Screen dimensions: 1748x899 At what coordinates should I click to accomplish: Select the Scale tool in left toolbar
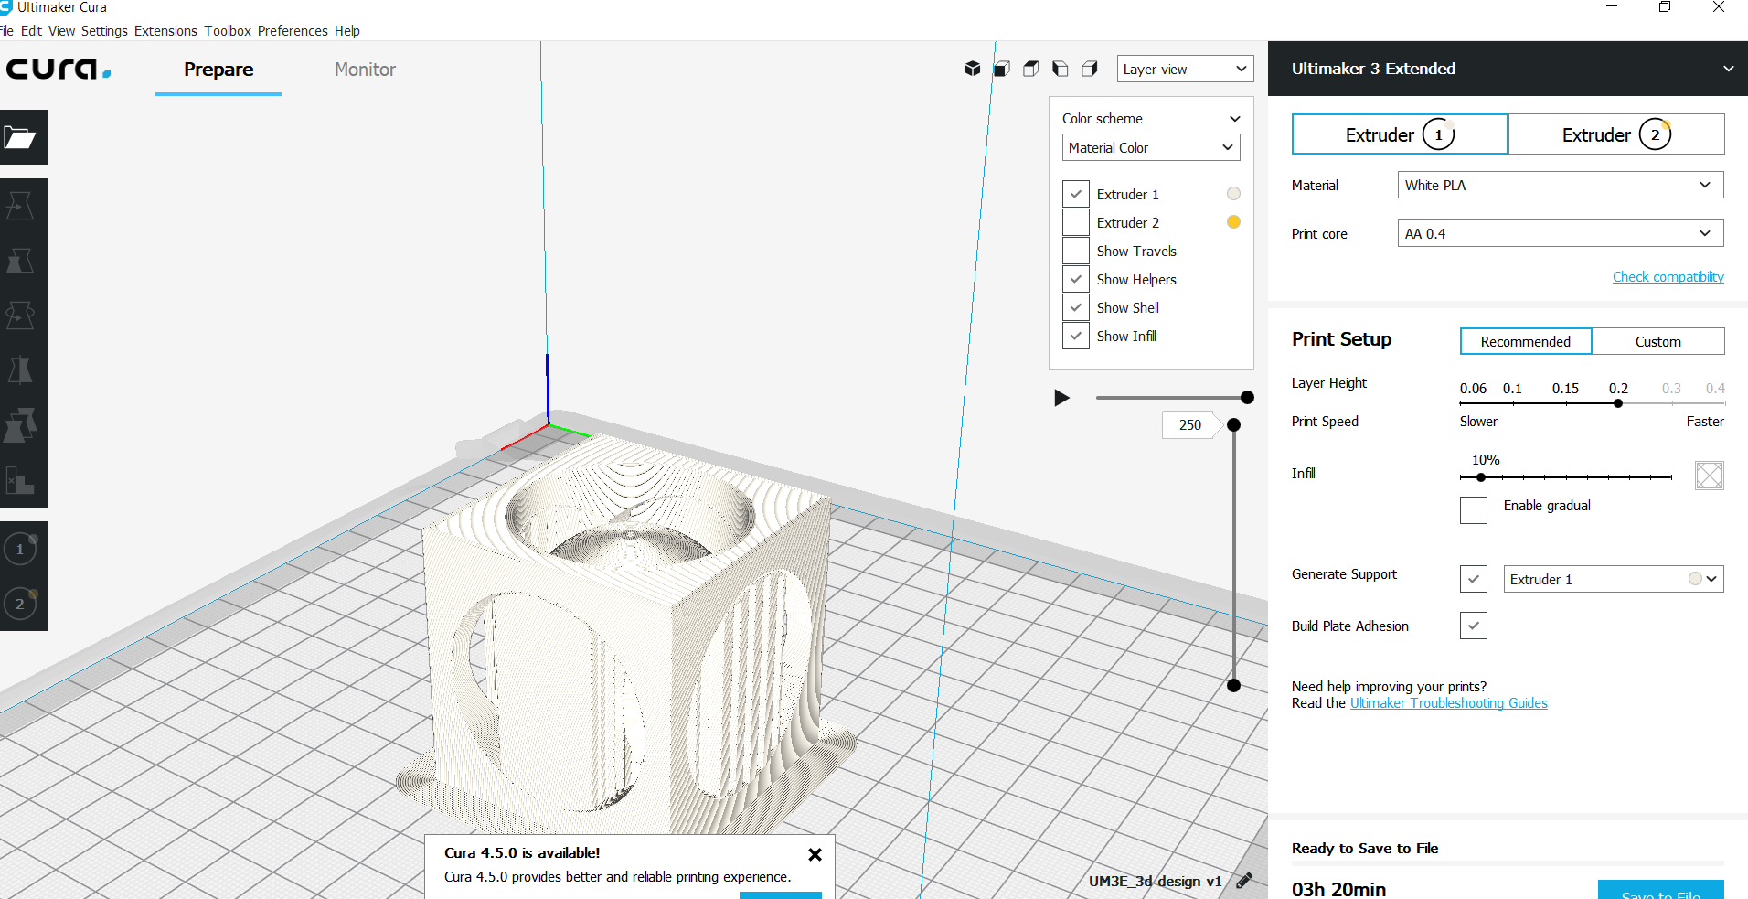point(20,261)
